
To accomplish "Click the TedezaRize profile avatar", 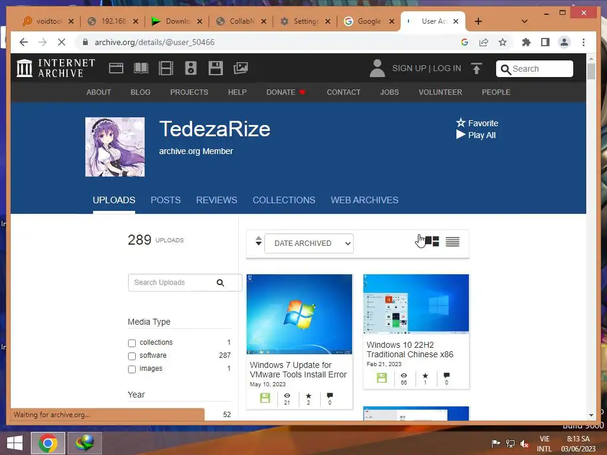I will pos(115,147).
